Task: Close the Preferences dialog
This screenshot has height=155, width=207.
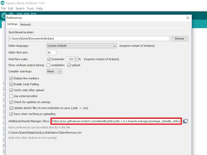Action: pyautogui.click(x=188, y=18)
